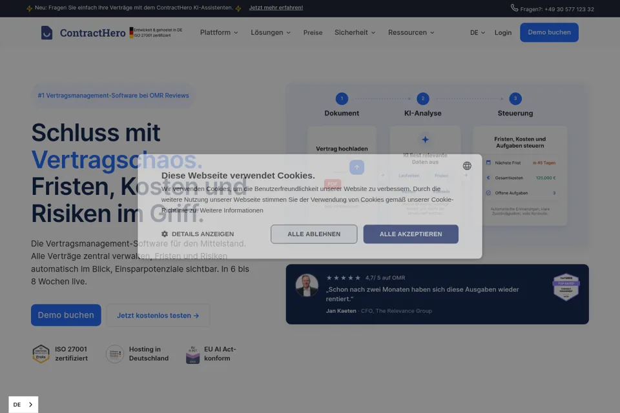
Task: Click step 2 KI-Analyse circle
Action: click(x=422, y=98)
